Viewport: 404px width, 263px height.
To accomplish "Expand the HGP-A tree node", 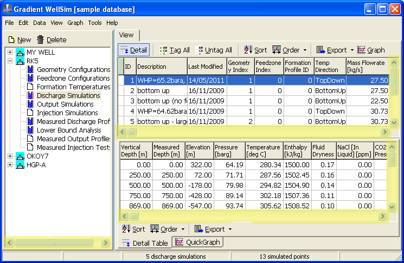I will click(10, 165).
